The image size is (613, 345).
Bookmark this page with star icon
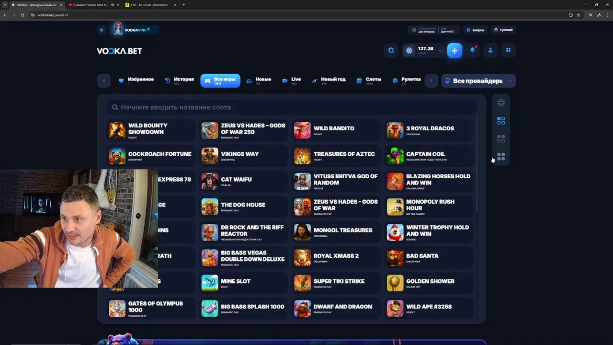point(579,15)
